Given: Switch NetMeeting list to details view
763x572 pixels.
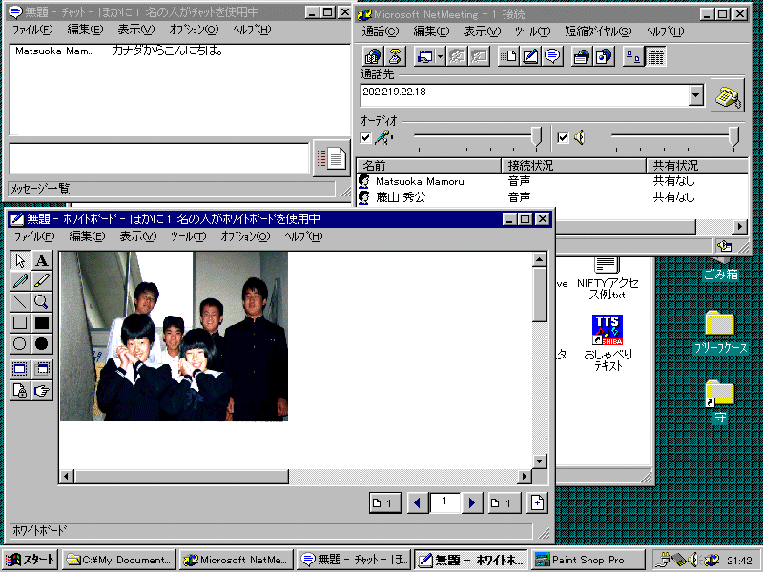Looking at the screenshot, I should click(x=655, y=56).
